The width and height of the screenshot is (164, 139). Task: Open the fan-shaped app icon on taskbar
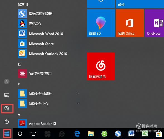(x=48, y=134)
